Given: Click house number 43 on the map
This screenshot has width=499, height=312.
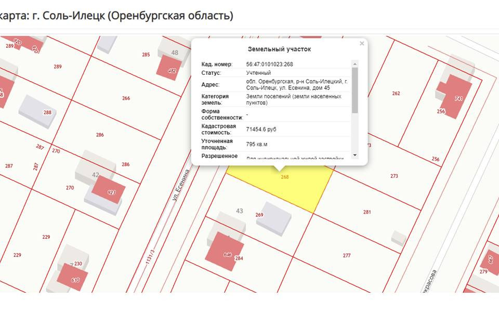Looking at the screenshot, I should click(240, 211).
